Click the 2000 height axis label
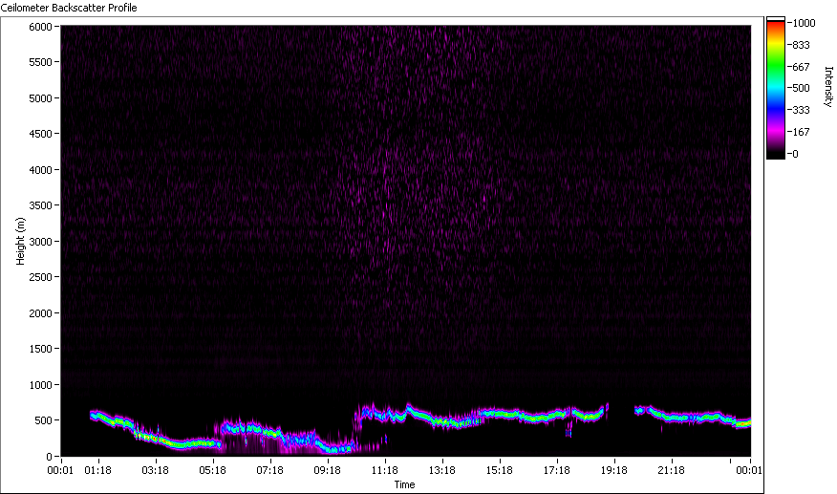The image size is (837, 494). (x=40, y=313)
